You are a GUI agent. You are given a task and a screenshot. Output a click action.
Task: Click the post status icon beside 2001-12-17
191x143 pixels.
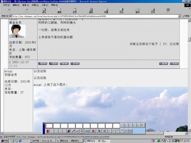pyautogui.click(x=10, y=62)
